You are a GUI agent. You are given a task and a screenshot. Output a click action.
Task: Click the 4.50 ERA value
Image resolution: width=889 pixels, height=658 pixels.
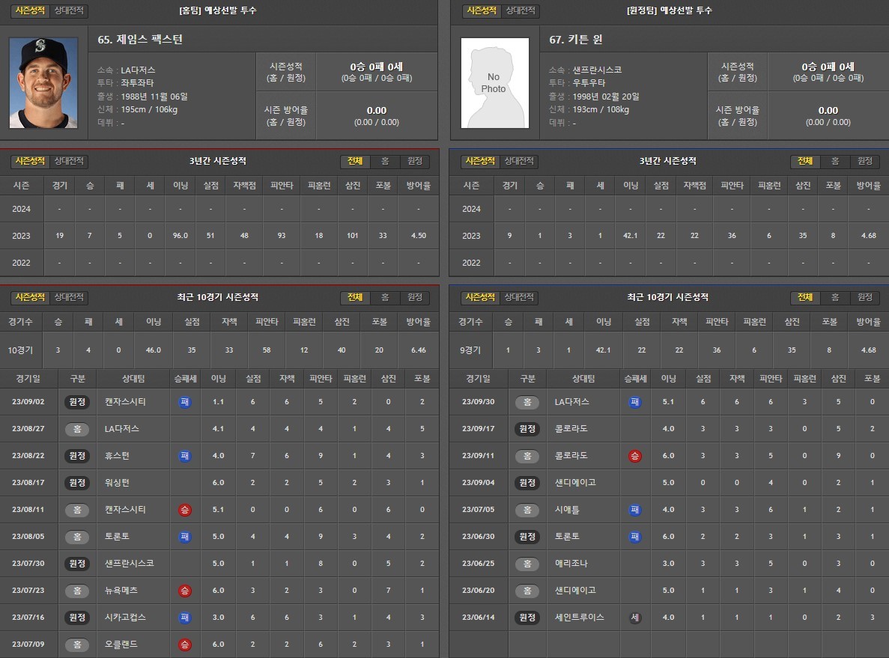[419, 236]
